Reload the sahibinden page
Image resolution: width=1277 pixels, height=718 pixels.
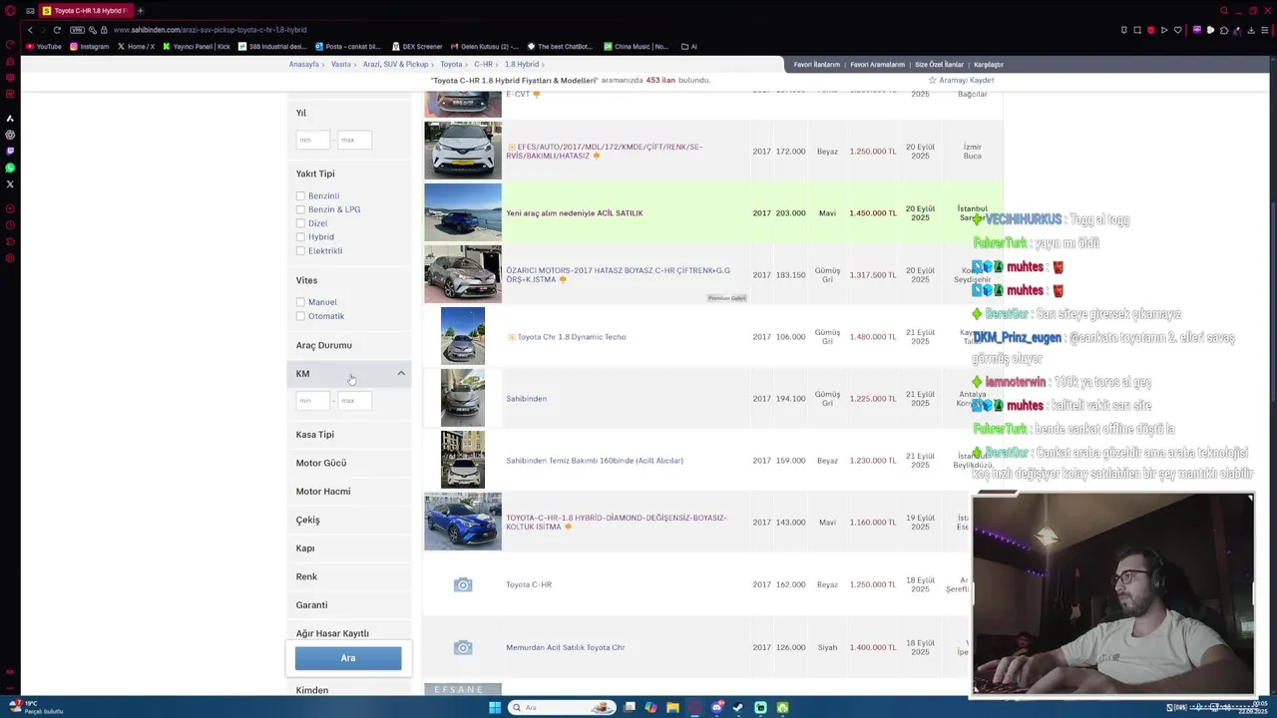(57, 30)
